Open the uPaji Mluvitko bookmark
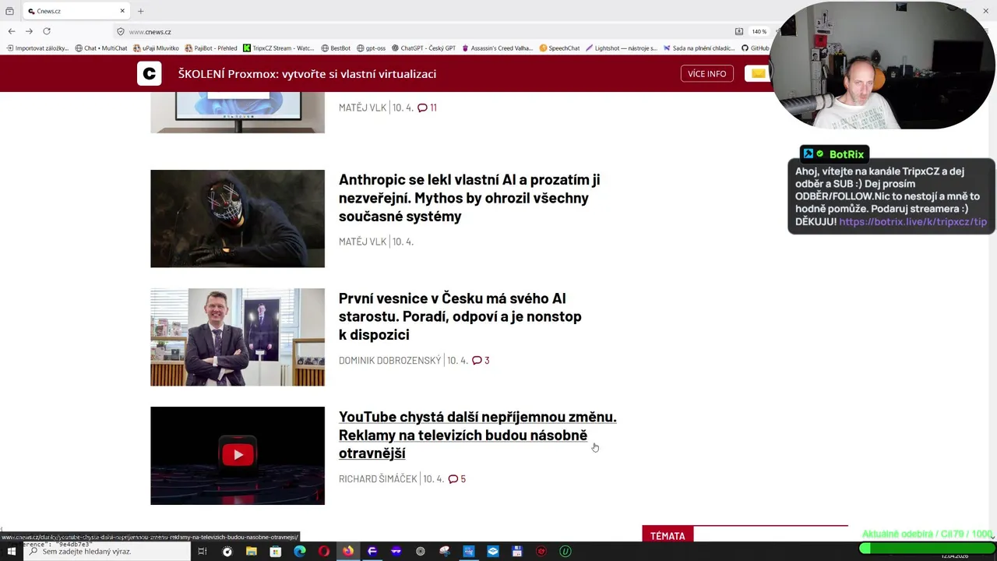This screenshot has height=561, width=997. [156, 48]
